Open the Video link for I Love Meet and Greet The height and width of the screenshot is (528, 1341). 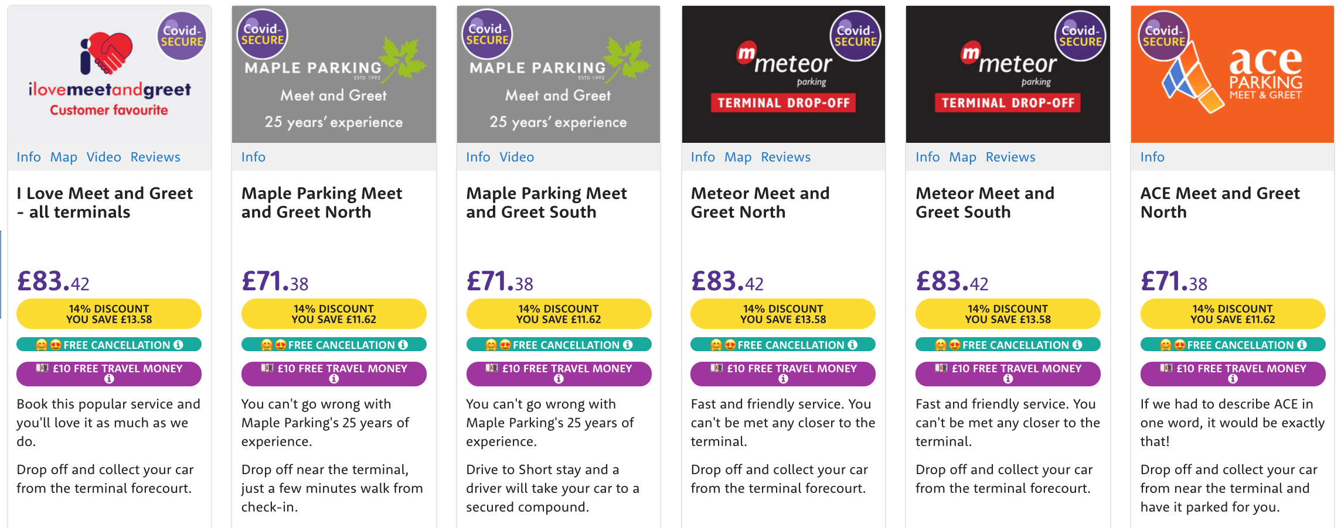(104, 157)
